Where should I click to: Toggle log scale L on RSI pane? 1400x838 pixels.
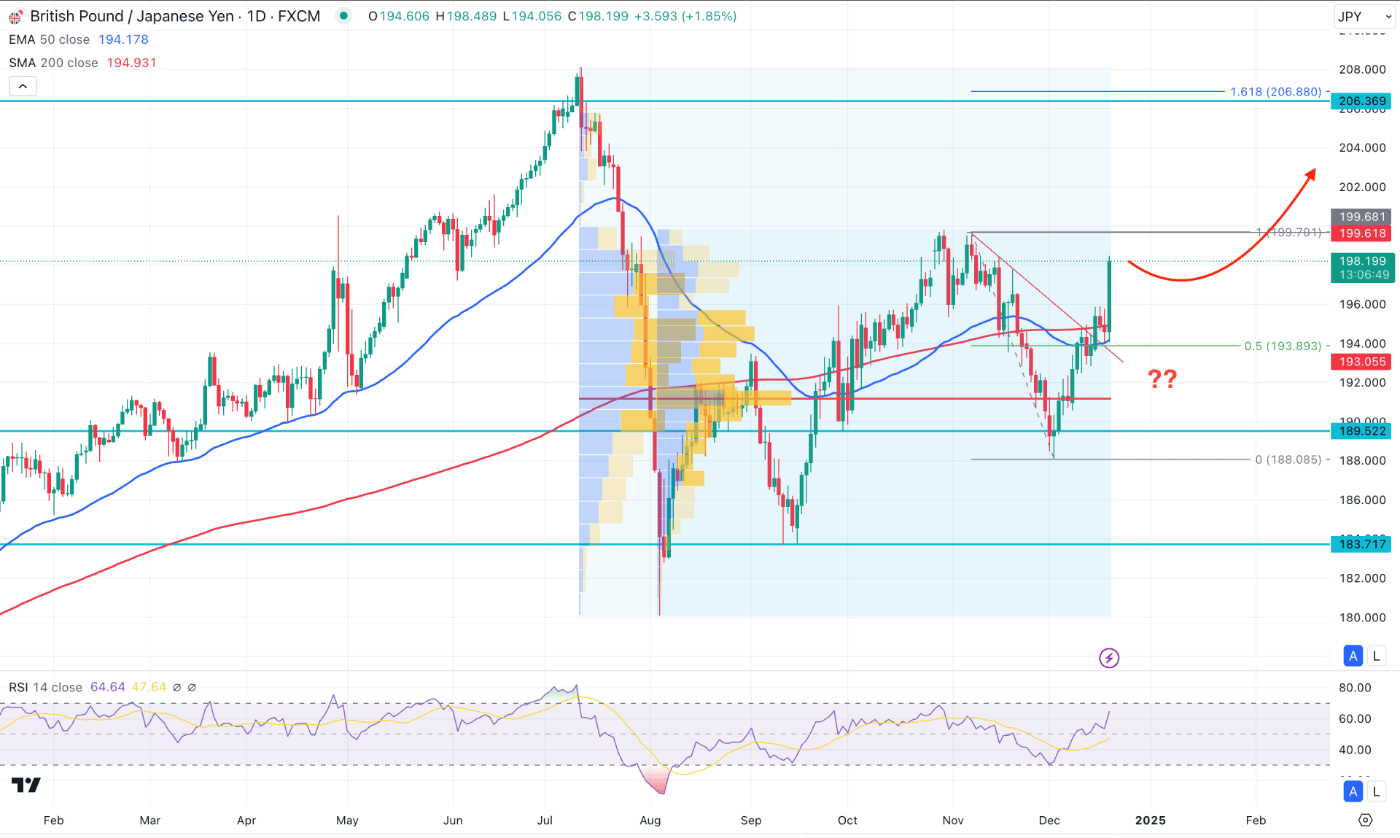[x=1376, y=791]
